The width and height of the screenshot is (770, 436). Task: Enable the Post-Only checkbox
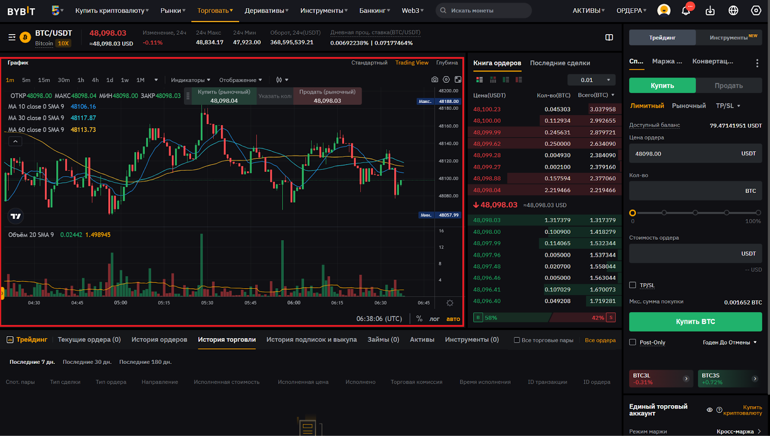[x=633, y=342]
